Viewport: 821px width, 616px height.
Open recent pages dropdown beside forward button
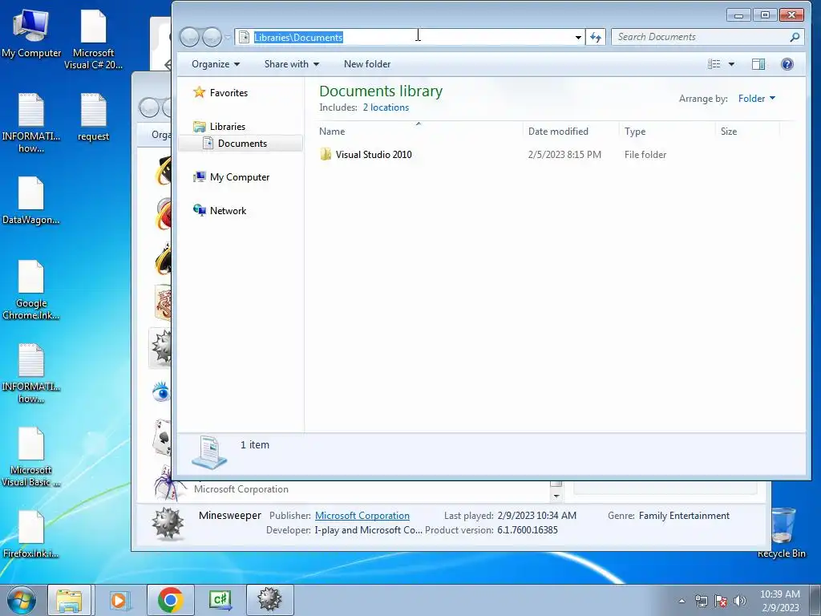click(x=228, y=37)
